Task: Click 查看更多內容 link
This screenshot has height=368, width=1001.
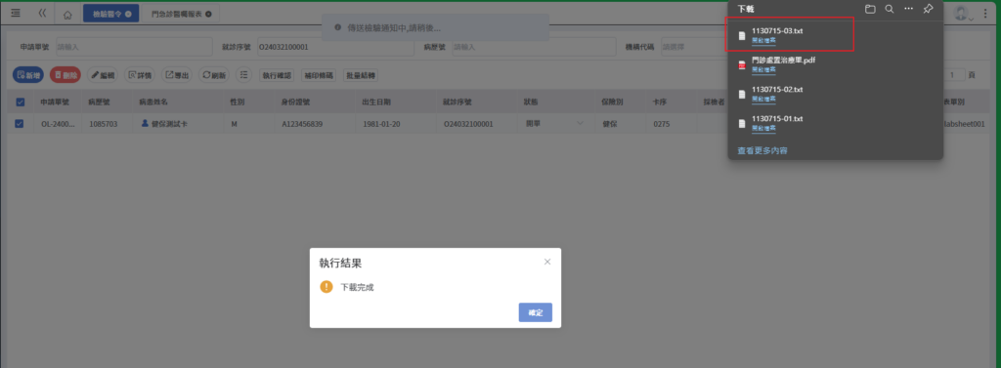Action: point(762,150)
